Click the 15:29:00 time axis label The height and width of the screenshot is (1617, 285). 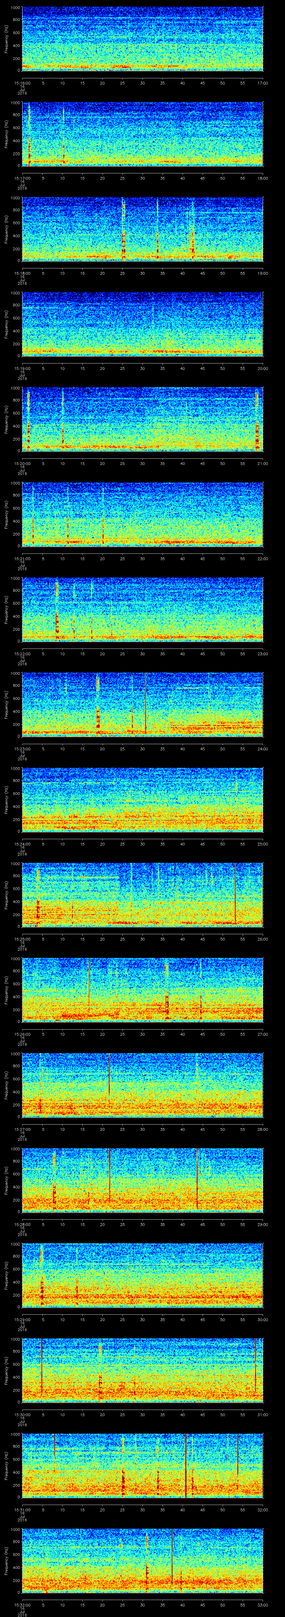click(22, 1319)
